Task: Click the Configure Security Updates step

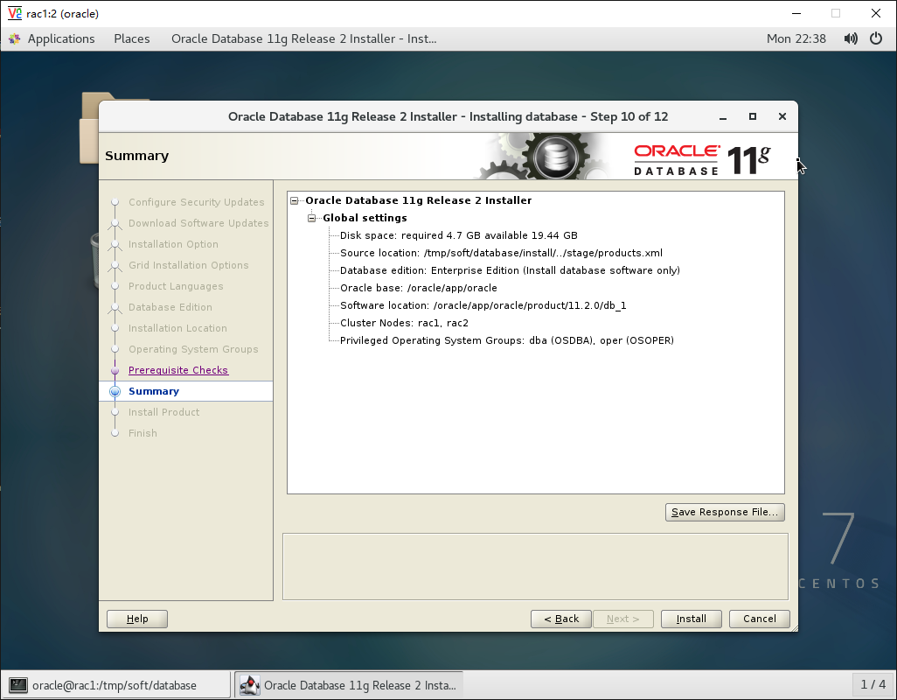Action: (x=196, y=202)
